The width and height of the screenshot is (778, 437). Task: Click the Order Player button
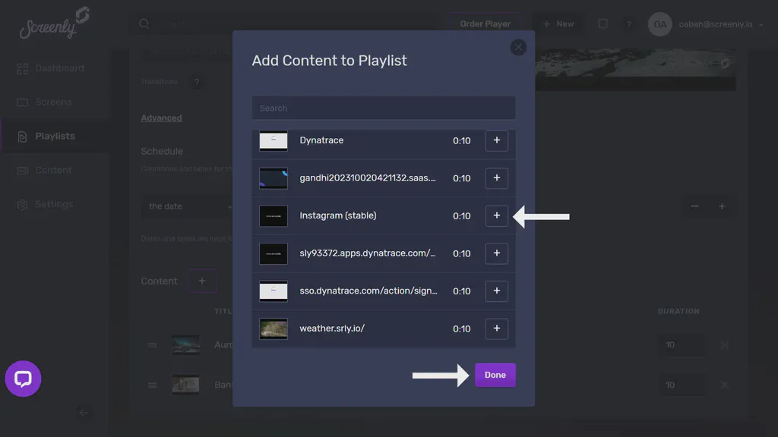(x=485, y=24)
